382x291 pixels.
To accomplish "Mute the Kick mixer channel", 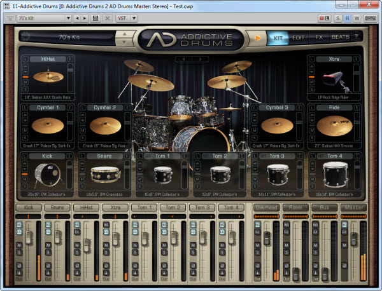I will click(19, 245).
